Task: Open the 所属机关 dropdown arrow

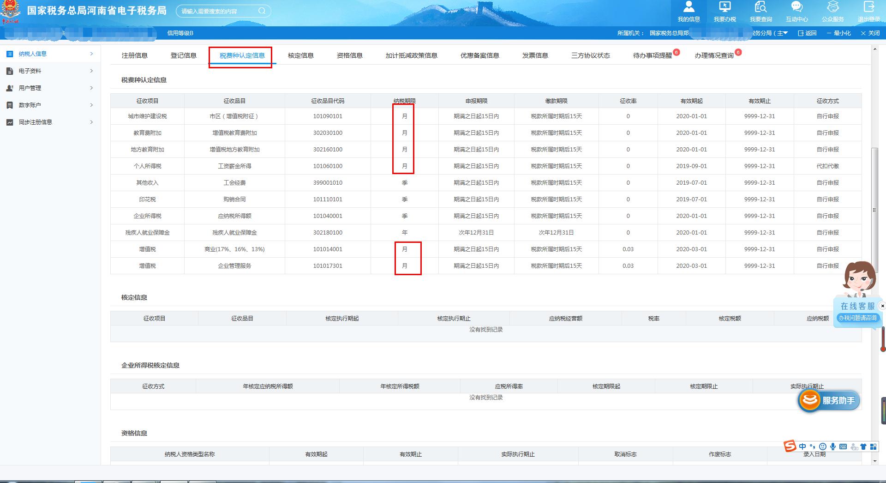Action: tap(786, 33)
